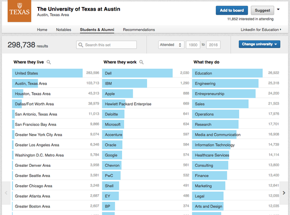Open LinkedIn for Education link
Image resolution: width=290 pixels, height=215 pixels.
coord(261,30)
